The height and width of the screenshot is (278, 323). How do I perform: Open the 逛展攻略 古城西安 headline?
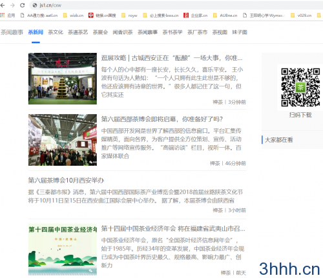[172, 58]
